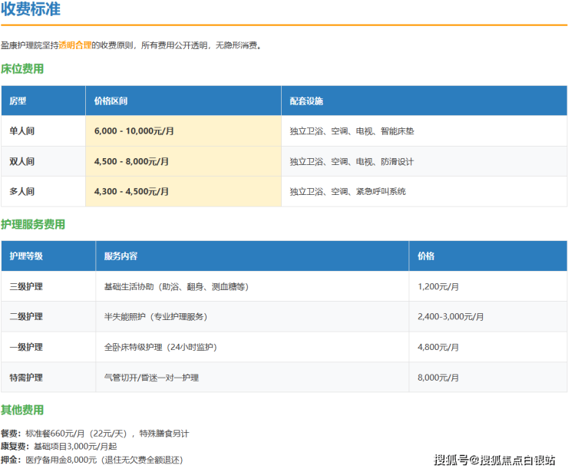The image size is (568, 472).
Task: Select the 三级护理 row label
Action: (x=26, y=286)
